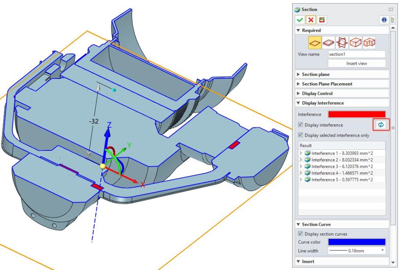Click the apply checkbox icon beside cancel

(322, 20)
